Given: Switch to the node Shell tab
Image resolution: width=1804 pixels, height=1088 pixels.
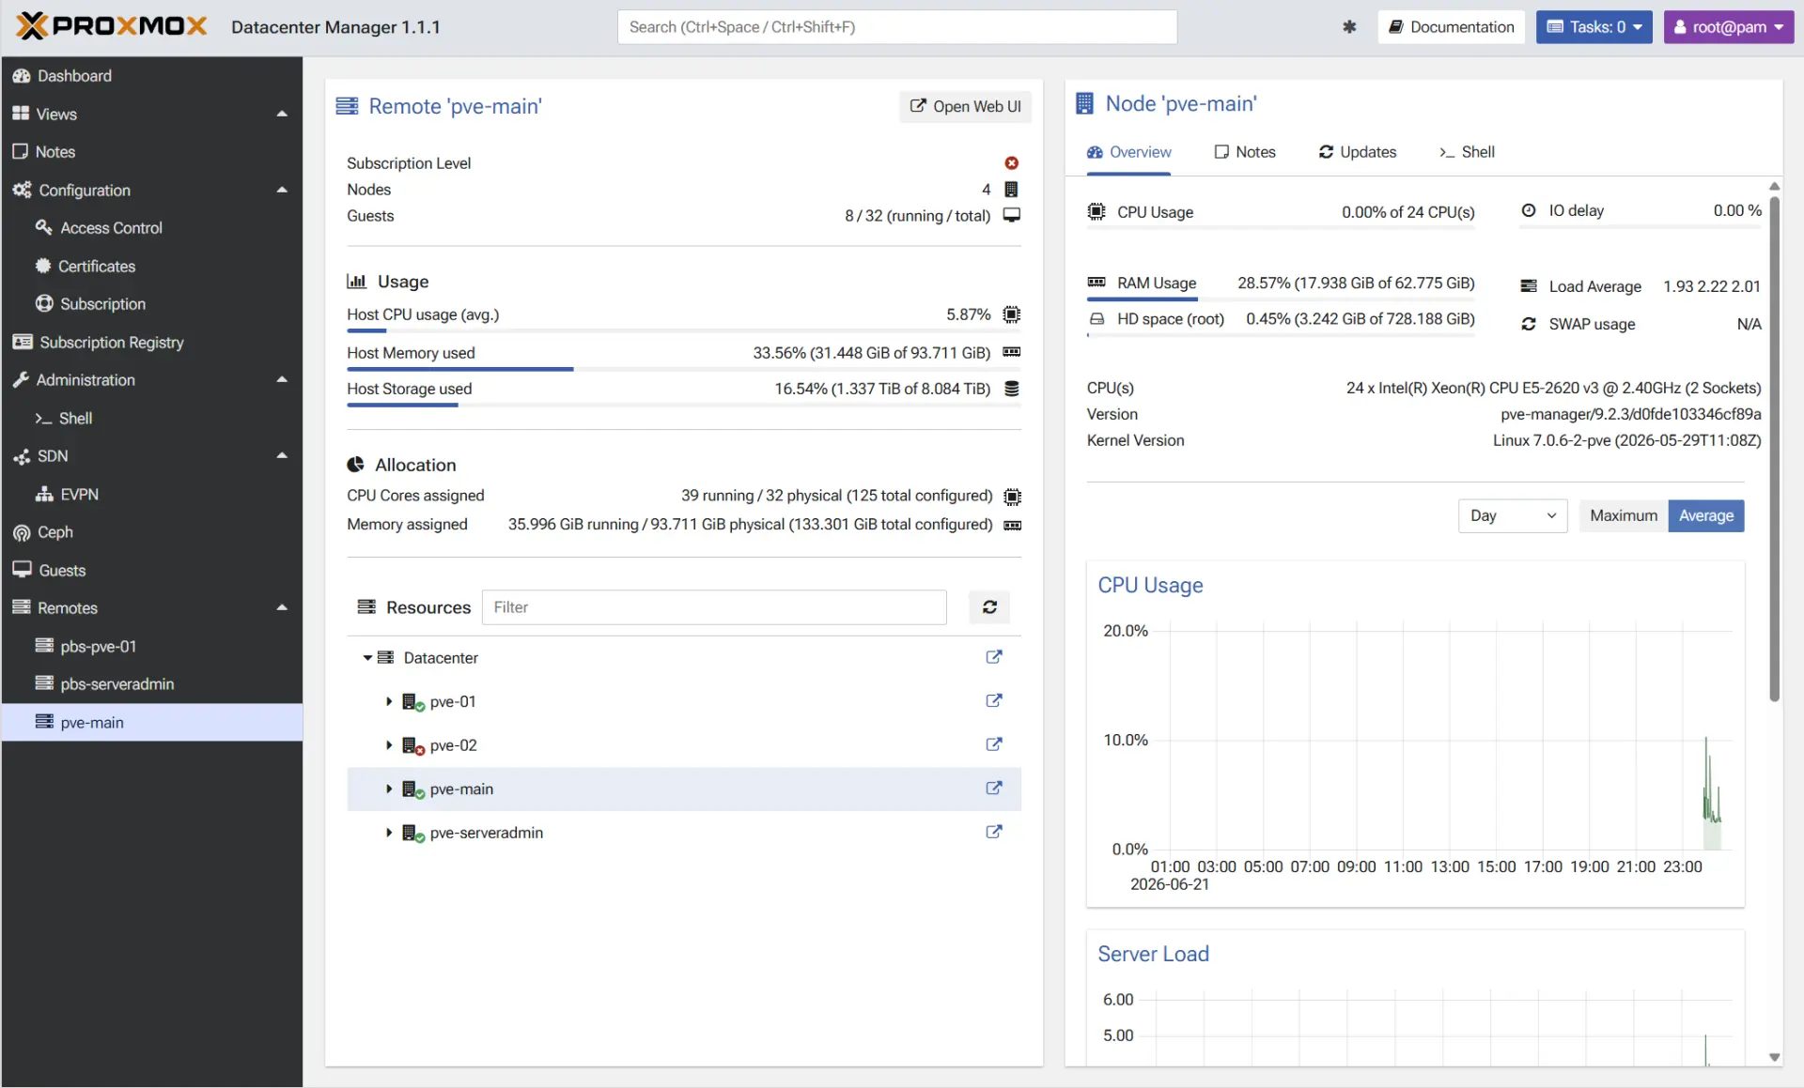Looking at the screenshot, I should (1466, 152).
